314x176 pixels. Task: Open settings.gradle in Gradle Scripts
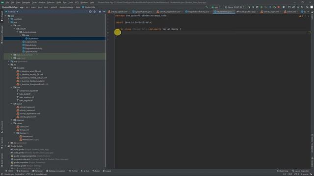pyautogui.click(x=26, y=166)
